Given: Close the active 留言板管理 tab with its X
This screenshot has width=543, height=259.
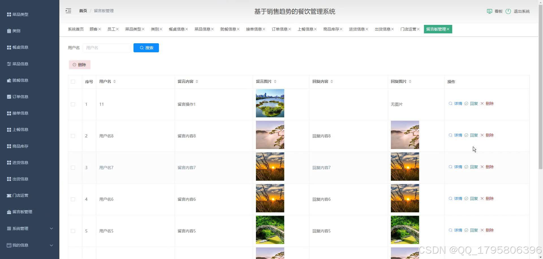Looking at the screenshot, I should (448, 29).
